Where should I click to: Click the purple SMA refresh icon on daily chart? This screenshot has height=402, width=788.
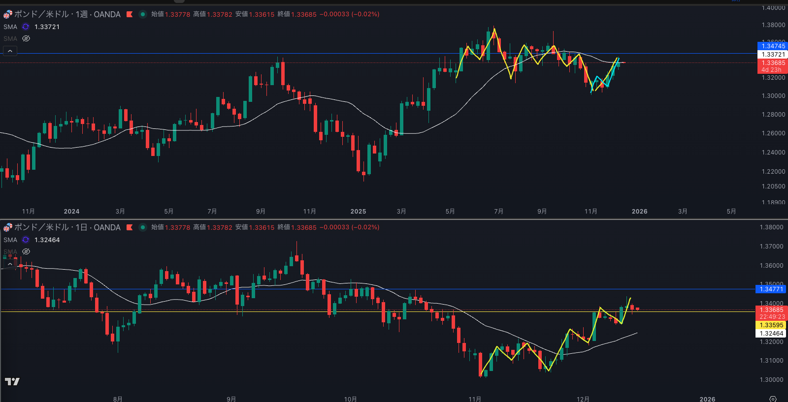point(26,240)
